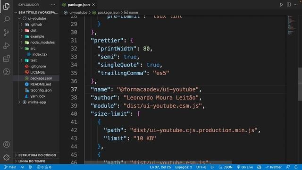Click the name breadcrumb

tap(133, 13)
